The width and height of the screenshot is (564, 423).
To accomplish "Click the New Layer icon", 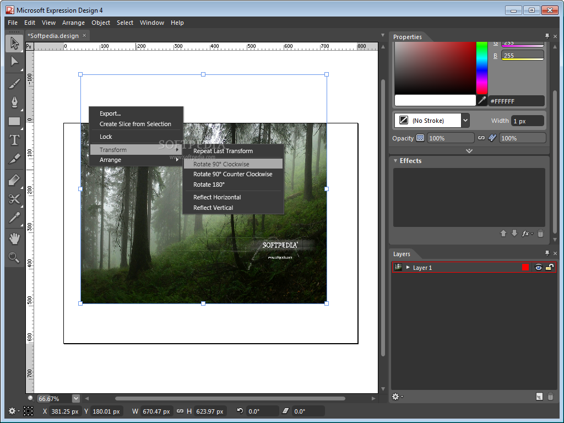I will [x=539, y=397].
